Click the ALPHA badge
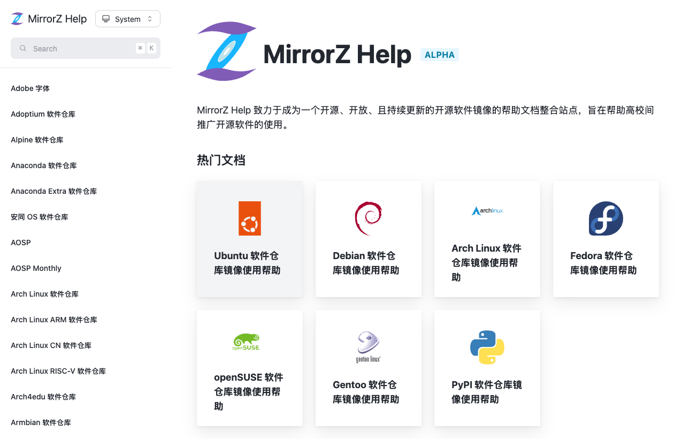Viewport: 674px width, 439px height. click(x=440, y=55)
